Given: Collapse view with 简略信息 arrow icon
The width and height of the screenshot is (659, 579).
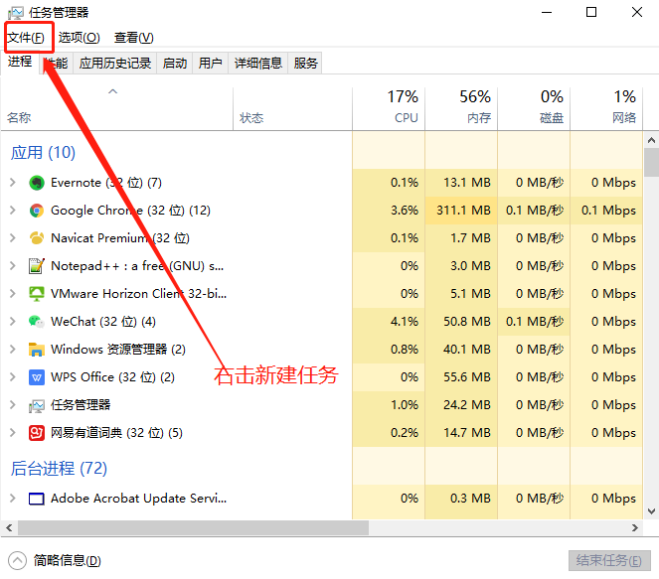Looking at the screenshot, I should (x=17, y=560).
